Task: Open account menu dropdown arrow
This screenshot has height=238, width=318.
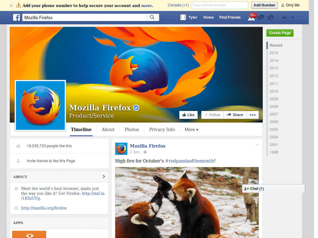Action: tap(293, 18)
